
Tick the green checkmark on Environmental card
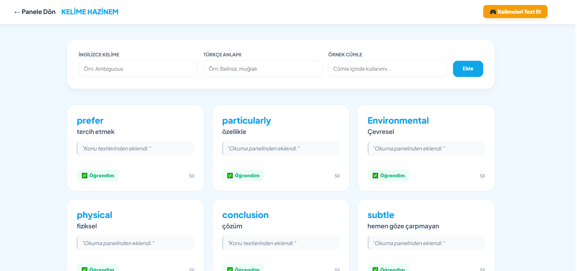pyautogui.click(x=375, y=176)
